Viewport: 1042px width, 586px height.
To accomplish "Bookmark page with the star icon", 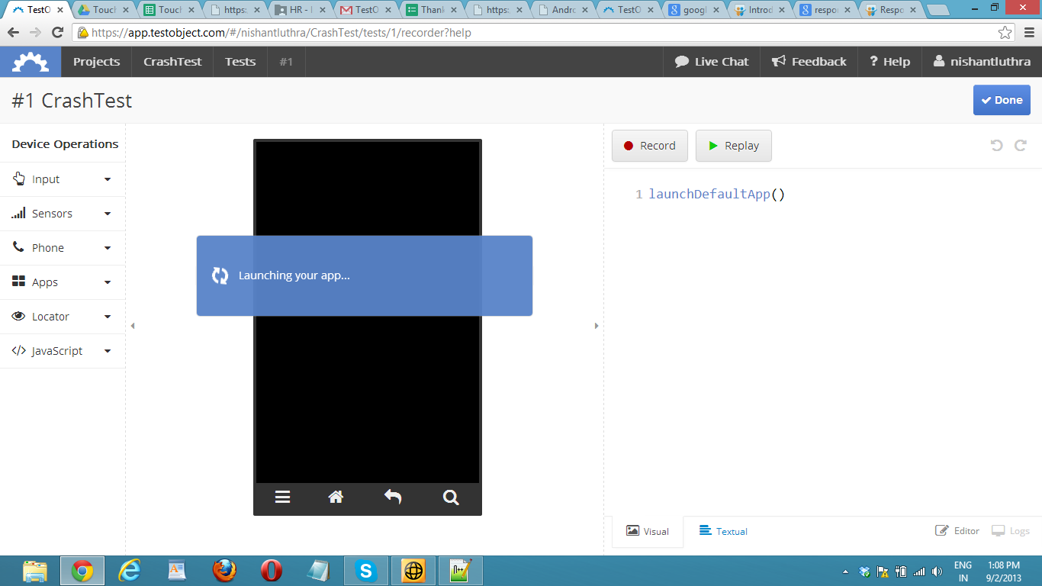I will tap(1005, 33).
